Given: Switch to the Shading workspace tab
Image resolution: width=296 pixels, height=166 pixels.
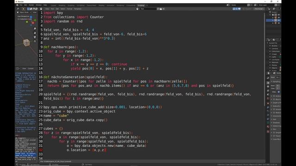Looking at the screenshot, I should coord(101,6).
